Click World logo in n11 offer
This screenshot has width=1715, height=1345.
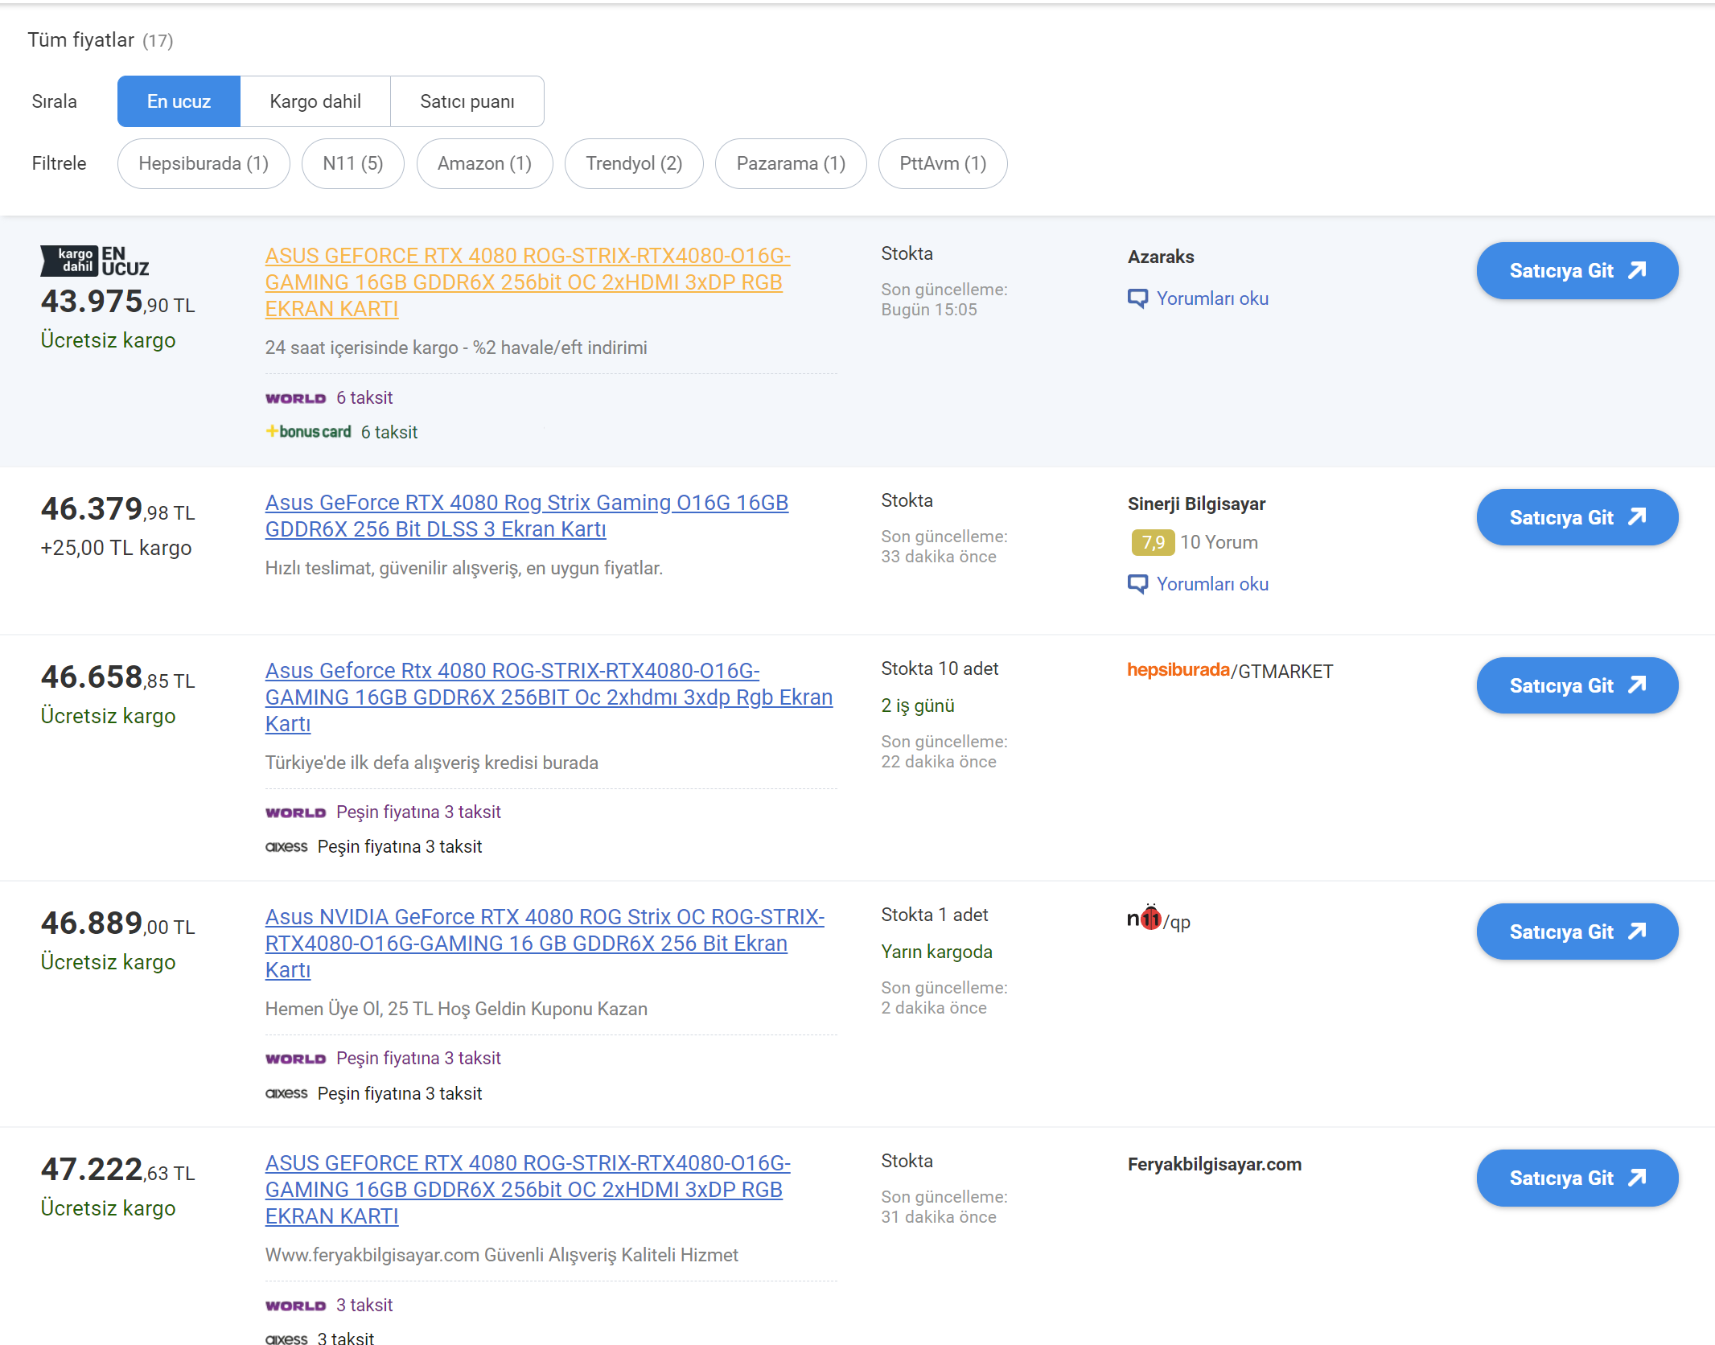click(296, 1059)
